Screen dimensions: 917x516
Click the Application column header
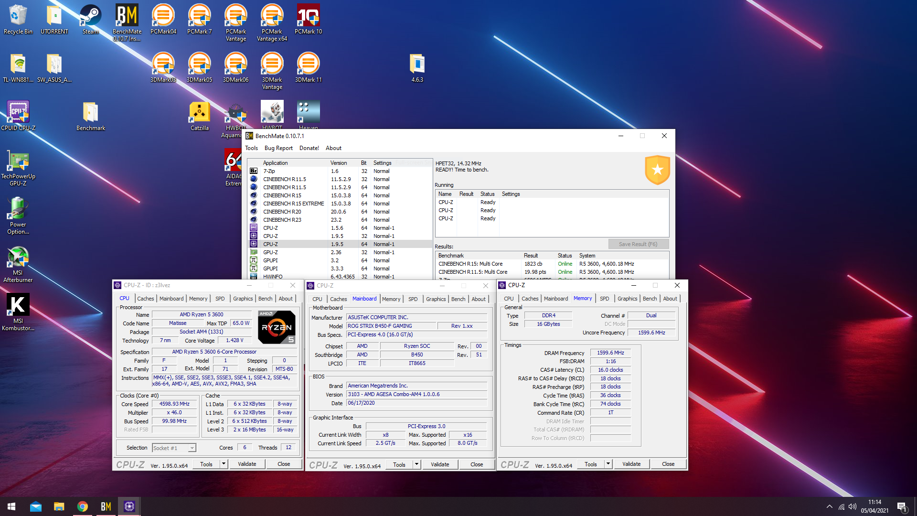[295, 163]
